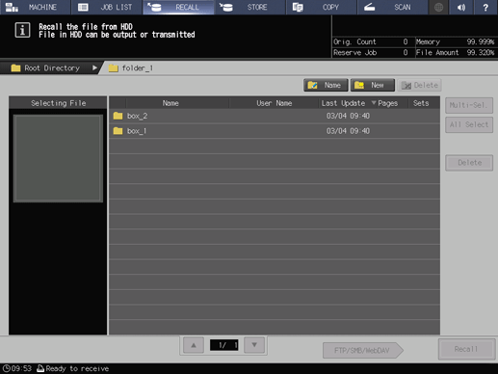Click the Selecting File preview thumbnail

click(x=58, y=158)
